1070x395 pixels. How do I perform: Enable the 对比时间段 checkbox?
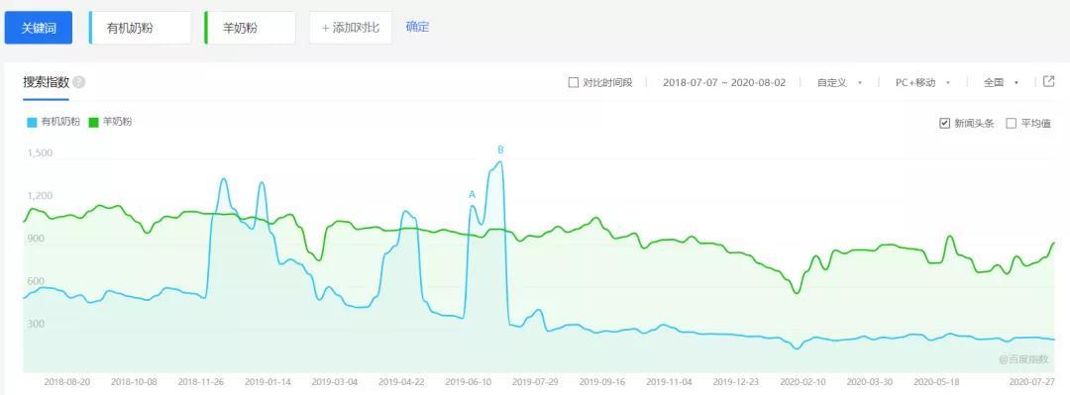[x=574, y=82]
